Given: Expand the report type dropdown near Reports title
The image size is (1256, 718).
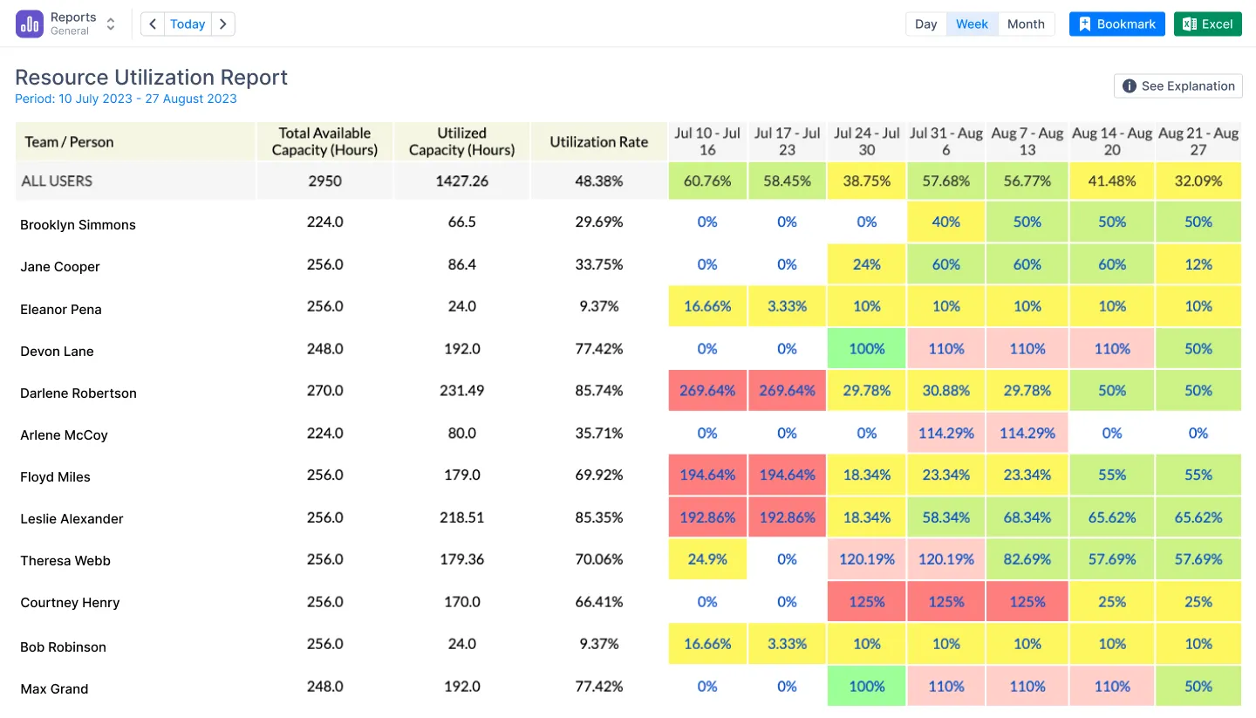Looking at the screenshot, I should point(111,24).
